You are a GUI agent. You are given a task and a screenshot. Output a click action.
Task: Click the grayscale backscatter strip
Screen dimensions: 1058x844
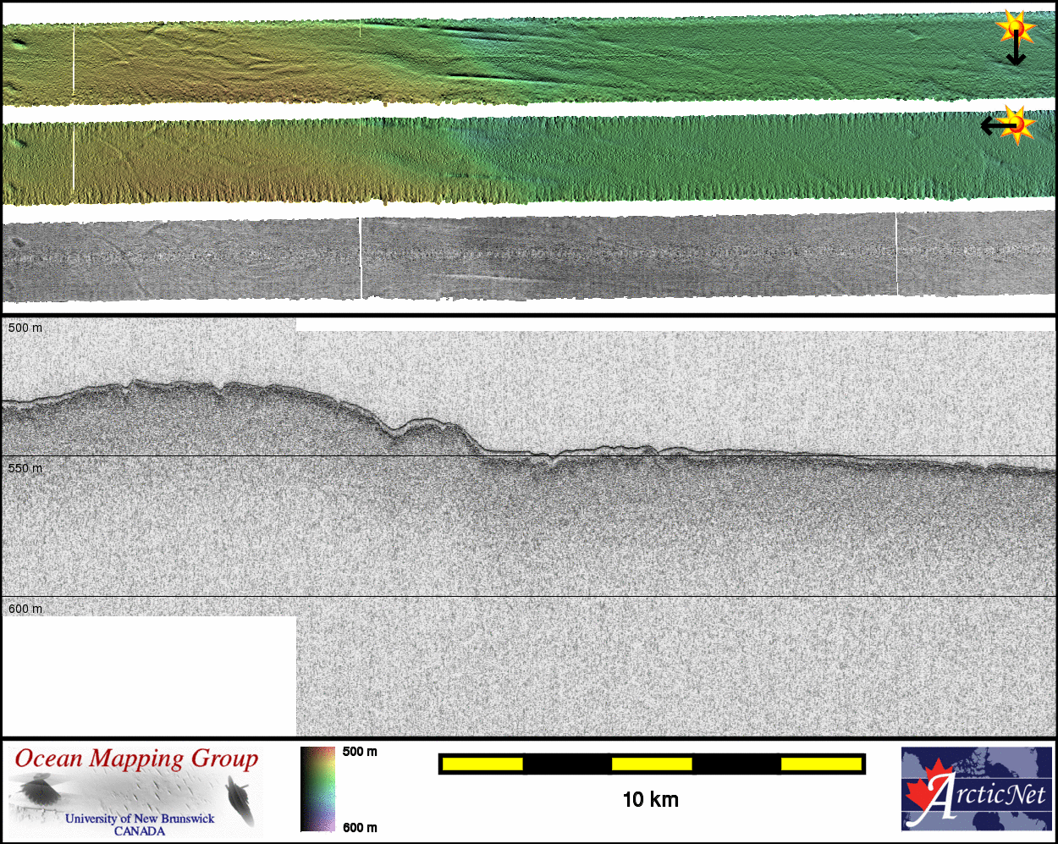click(x=529, y=257)
